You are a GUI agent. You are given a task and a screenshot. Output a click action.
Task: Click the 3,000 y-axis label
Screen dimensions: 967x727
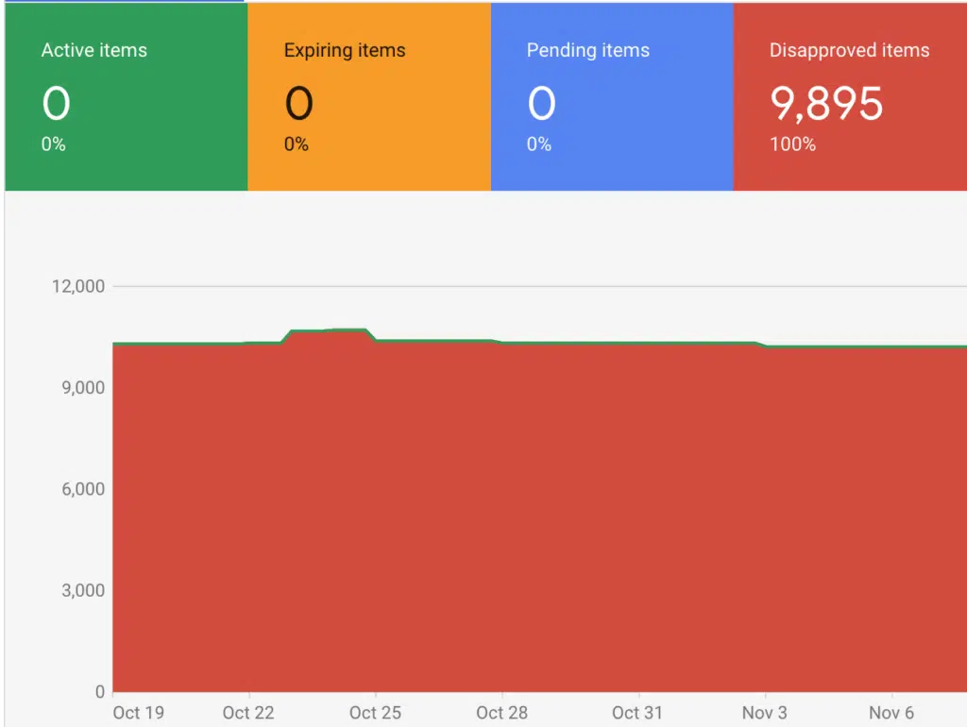pyautogui.click(x=83, y=591)
